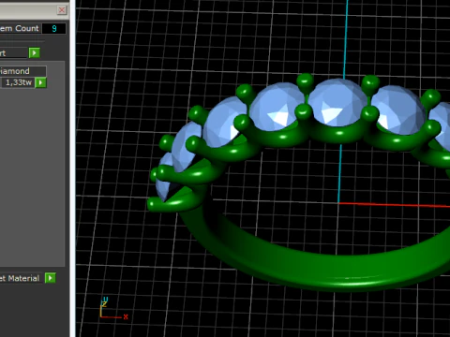The width and height of the screenshot is (450, 337).
Task: Close the gem panel with red X
Action: coord(62,10)
